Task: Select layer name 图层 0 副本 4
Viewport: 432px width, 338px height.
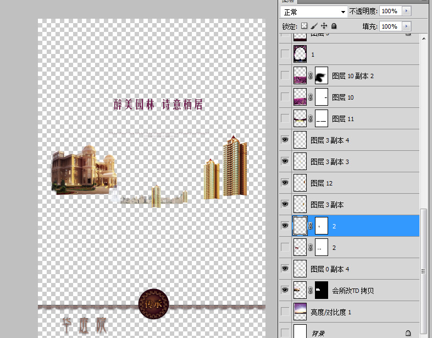Action: coord(330,269)
